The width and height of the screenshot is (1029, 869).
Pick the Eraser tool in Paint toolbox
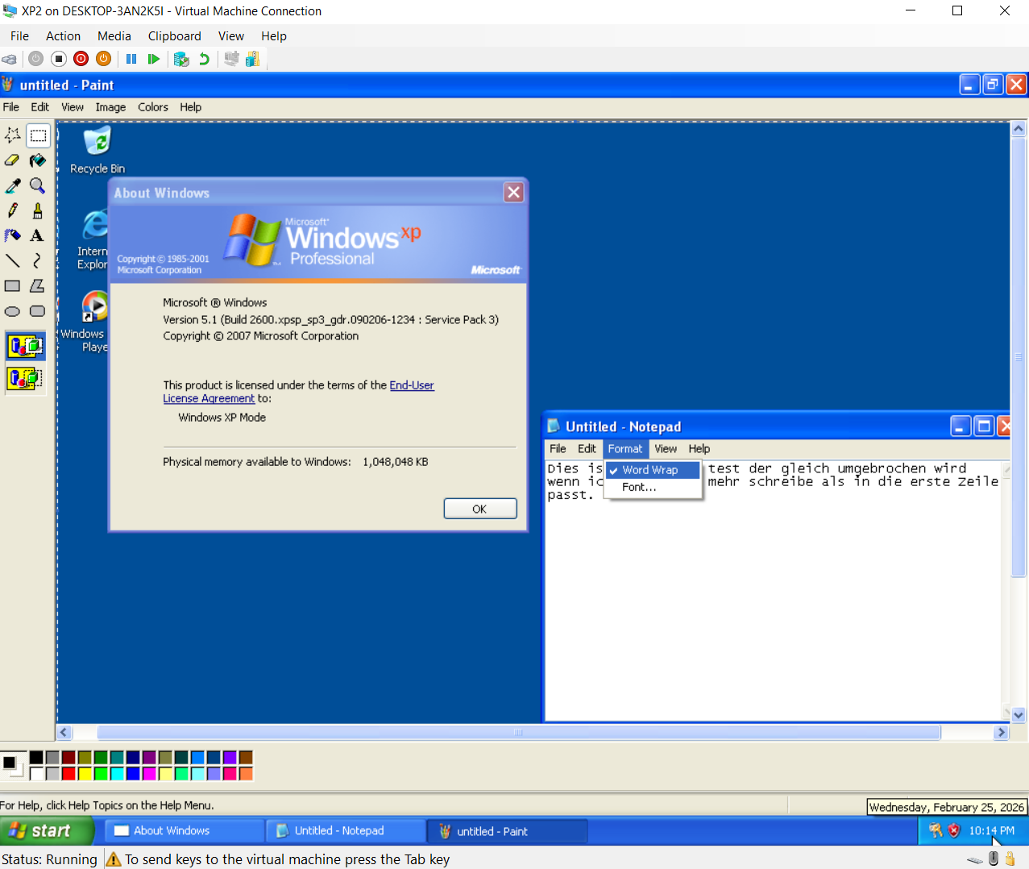(x=13, y=160)
